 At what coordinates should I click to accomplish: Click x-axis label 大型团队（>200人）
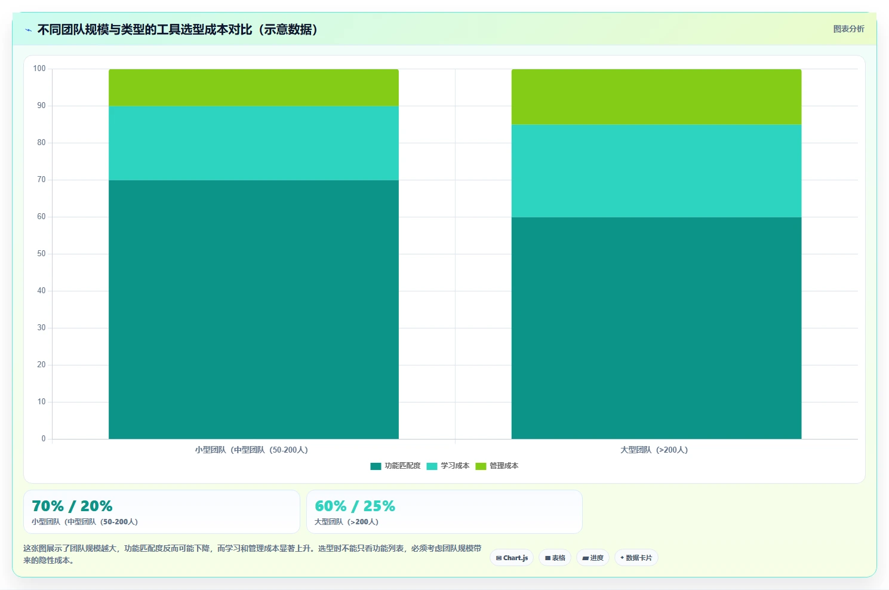click(x=654, y=450)
